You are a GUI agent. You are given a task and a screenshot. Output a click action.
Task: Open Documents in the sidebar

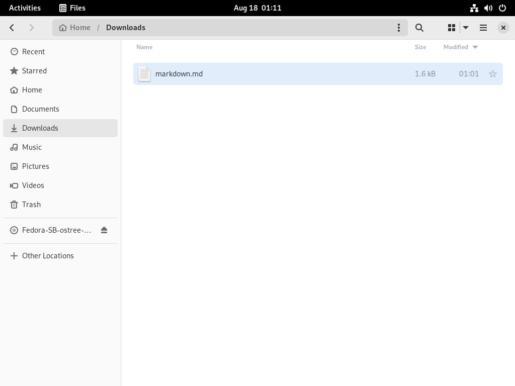tap(60, 109)
